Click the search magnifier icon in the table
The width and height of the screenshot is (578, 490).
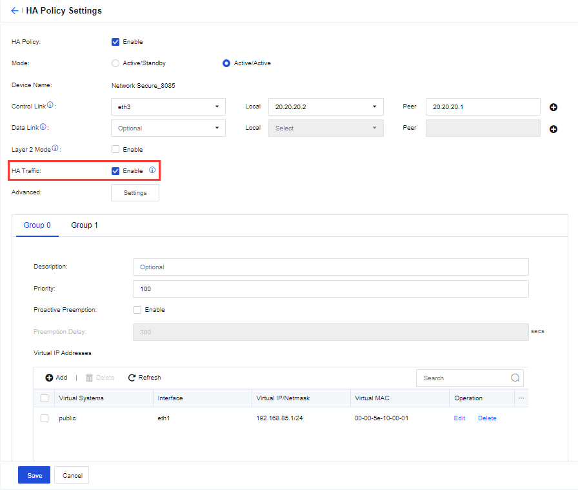(x=515, y=378)
